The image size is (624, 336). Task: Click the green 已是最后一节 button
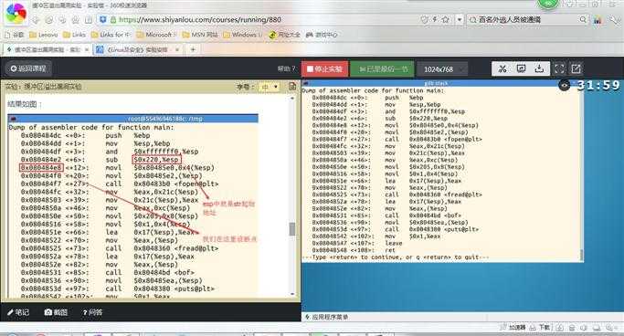tap(383, 69)
